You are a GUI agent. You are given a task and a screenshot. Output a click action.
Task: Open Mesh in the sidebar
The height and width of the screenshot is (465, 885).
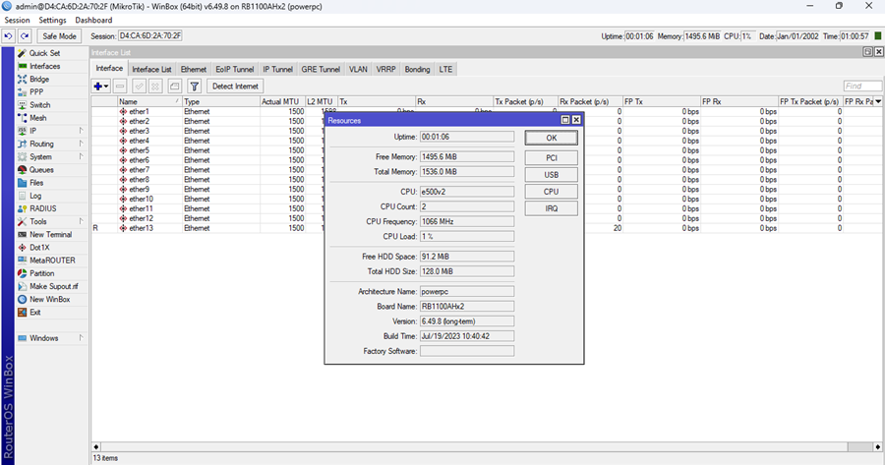click(37, 118)
